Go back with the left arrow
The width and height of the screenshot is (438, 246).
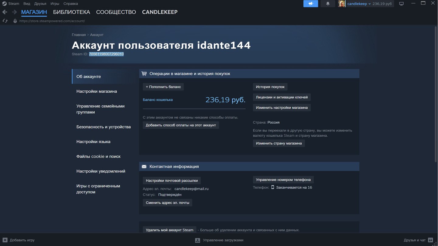5,12
